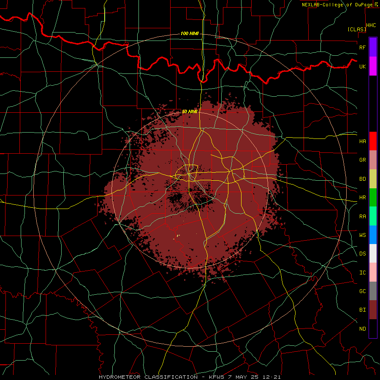380x380 pixels.
Task: Click the IC light pink legend swatch
Action: 373,272
